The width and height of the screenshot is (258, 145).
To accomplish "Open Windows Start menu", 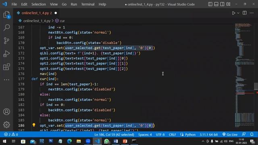I will [4, 141].
